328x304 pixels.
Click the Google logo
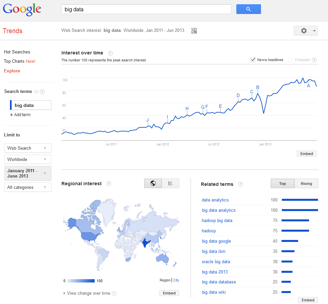[x=22, y=9]
